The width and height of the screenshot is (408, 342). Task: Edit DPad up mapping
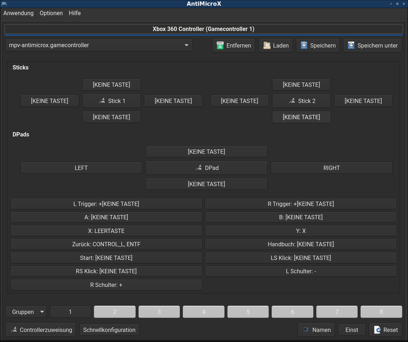pos(207,152)
